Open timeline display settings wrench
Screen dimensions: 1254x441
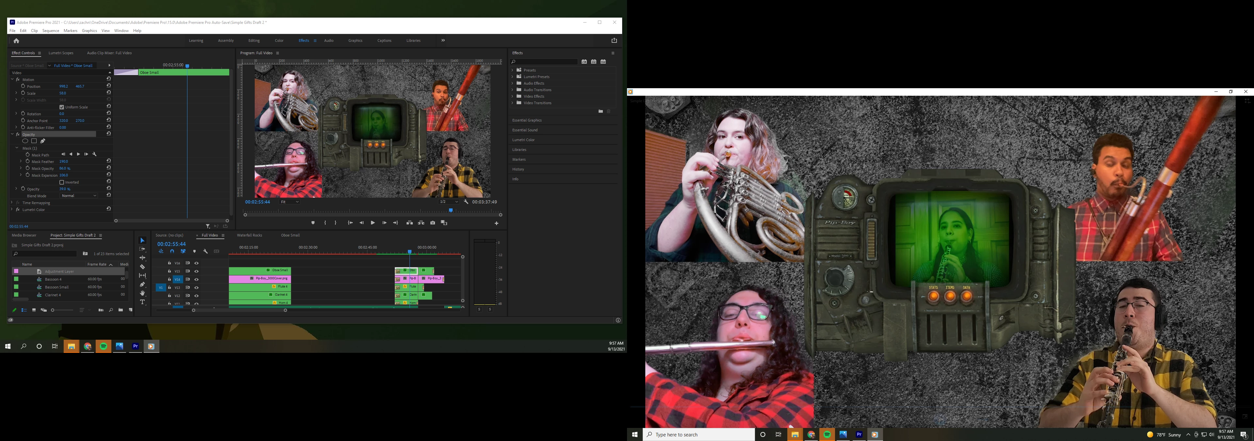[x=205, y=251]
